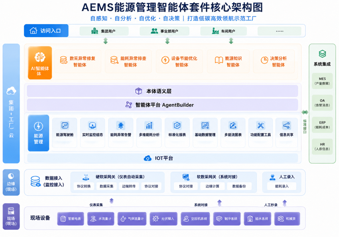The image size is (339, 237).
Task: Click the 标准化报表 icon
Action: coord(177,125)
